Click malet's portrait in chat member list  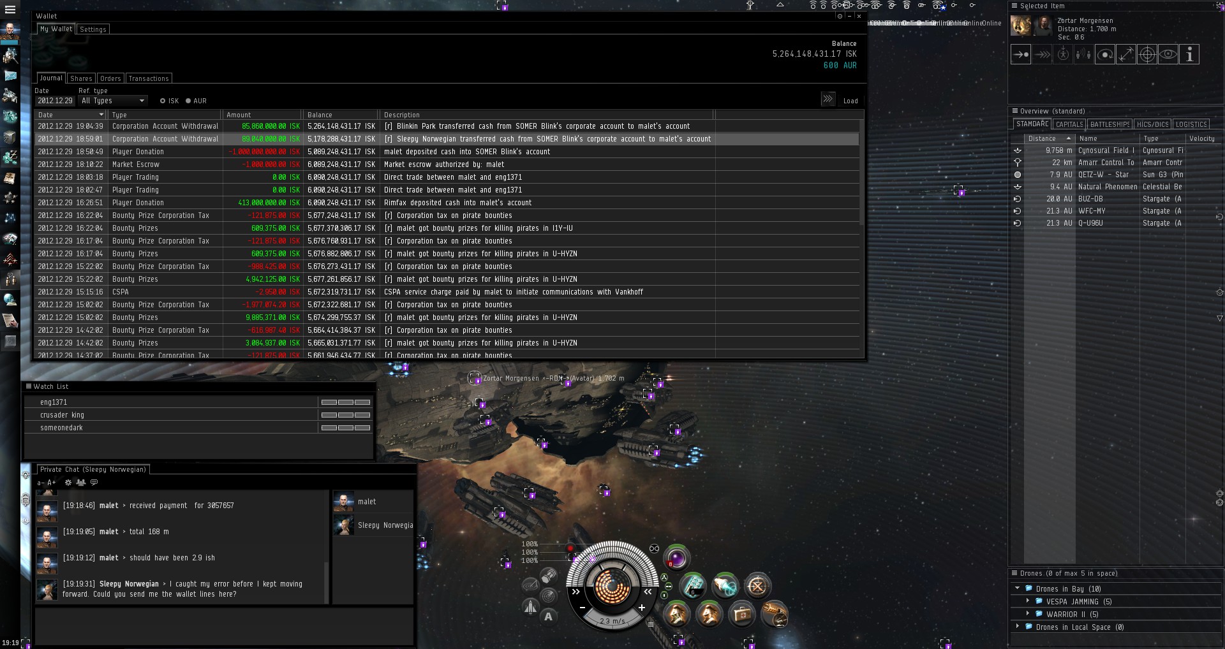pyautogui.click(x=343, y=502)
